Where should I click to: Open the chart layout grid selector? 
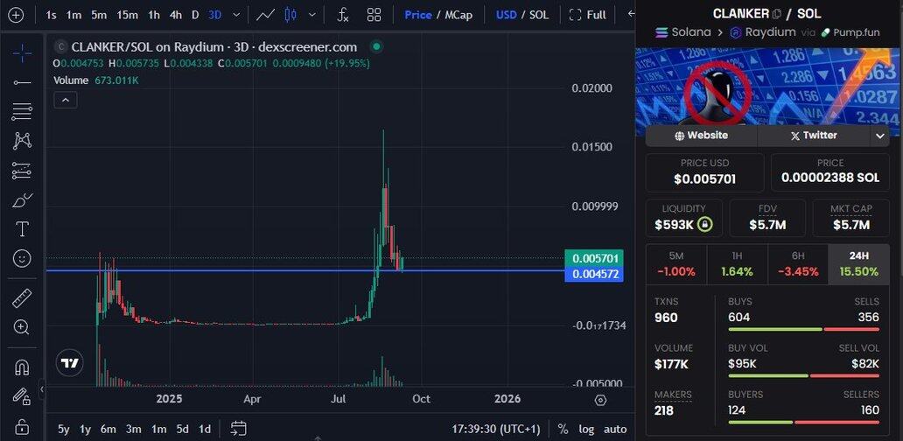click(x=374, y=14)
